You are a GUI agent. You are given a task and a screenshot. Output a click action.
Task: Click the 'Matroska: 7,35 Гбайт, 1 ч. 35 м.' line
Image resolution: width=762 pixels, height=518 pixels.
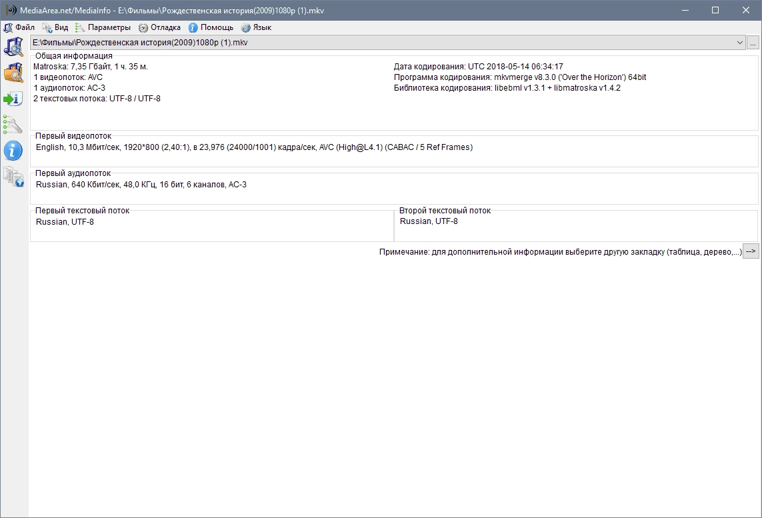(x=91, y=67)
